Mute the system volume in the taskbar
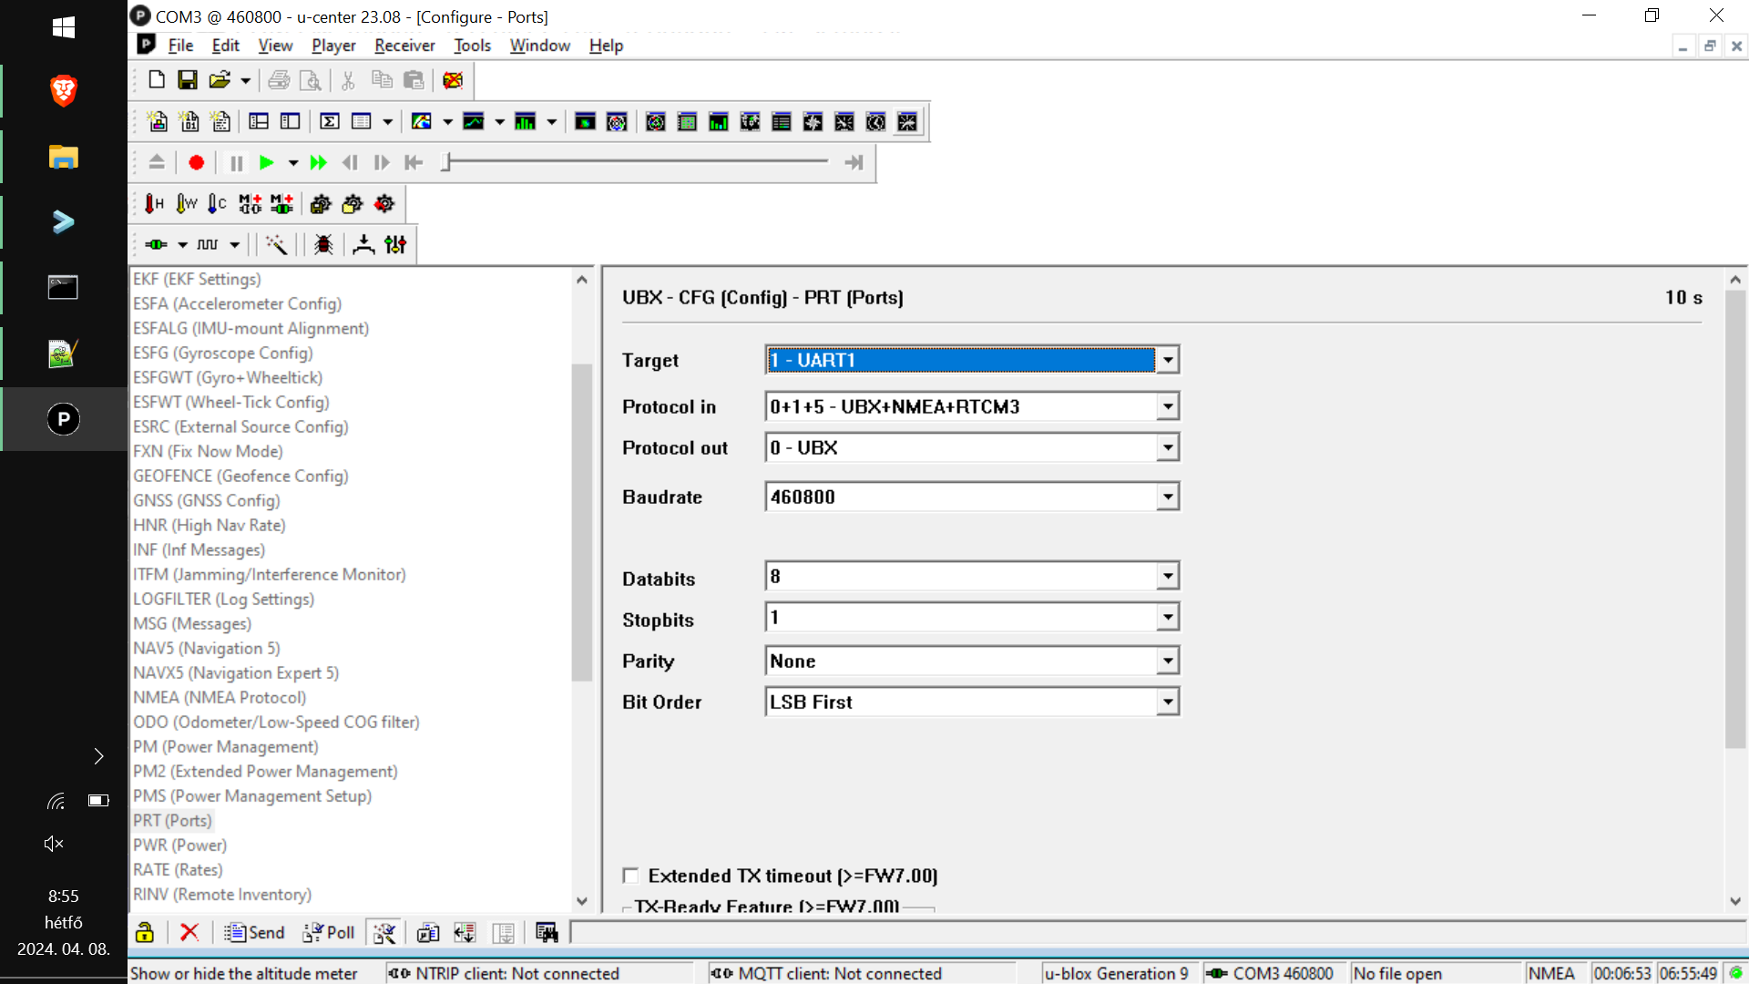 point(53,843)
